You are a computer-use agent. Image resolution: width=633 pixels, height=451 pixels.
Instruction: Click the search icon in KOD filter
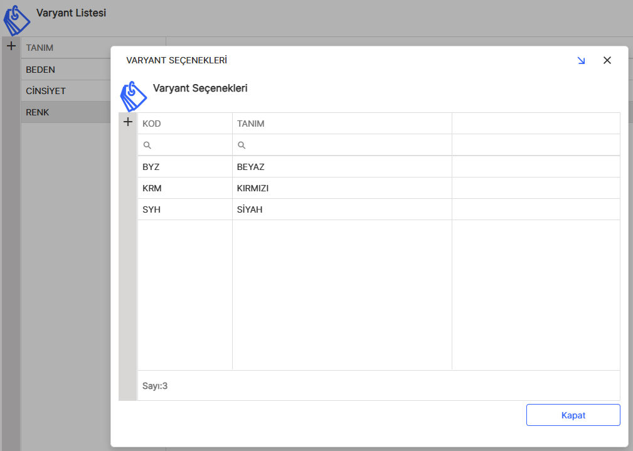point(147,145)
